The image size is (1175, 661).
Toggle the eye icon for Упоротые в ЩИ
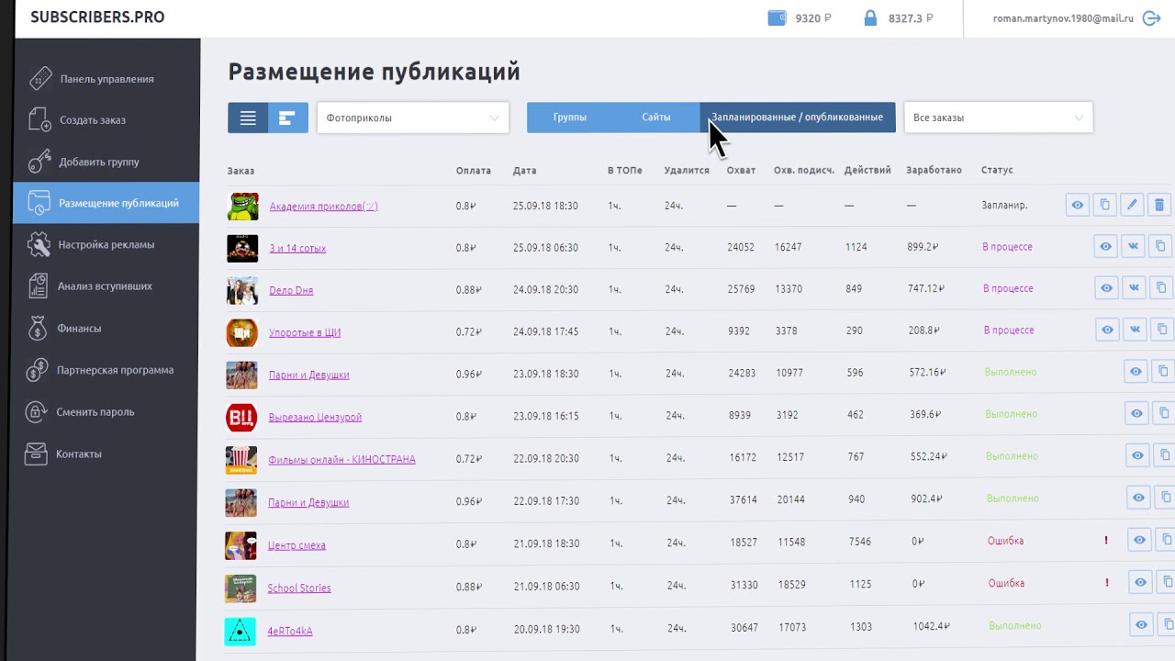(x=1108, y=329)
